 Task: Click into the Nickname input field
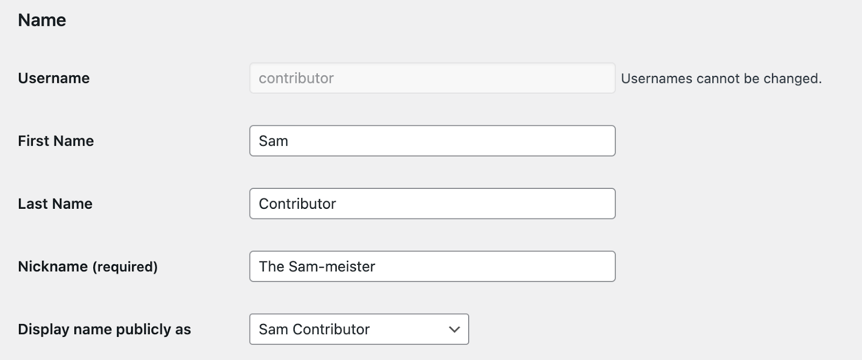(x=432, y=266)
